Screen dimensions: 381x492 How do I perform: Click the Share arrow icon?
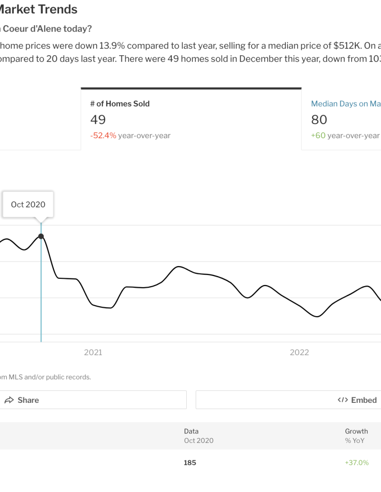coord(9,400)
